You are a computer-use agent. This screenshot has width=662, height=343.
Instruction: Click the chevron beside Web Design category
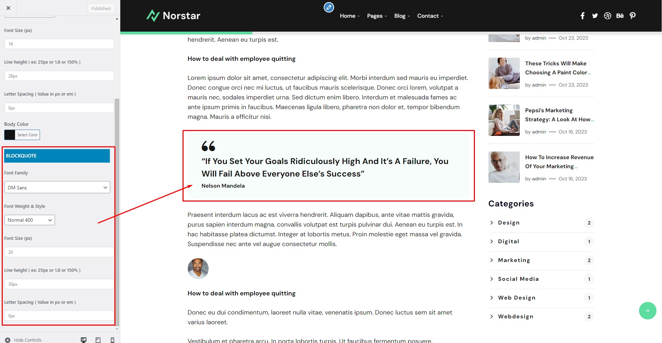click(492, 298)
